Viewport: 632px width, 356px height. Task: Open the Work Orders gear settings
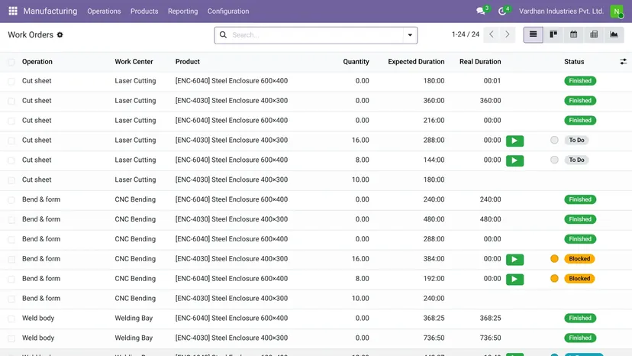(60, 34)
